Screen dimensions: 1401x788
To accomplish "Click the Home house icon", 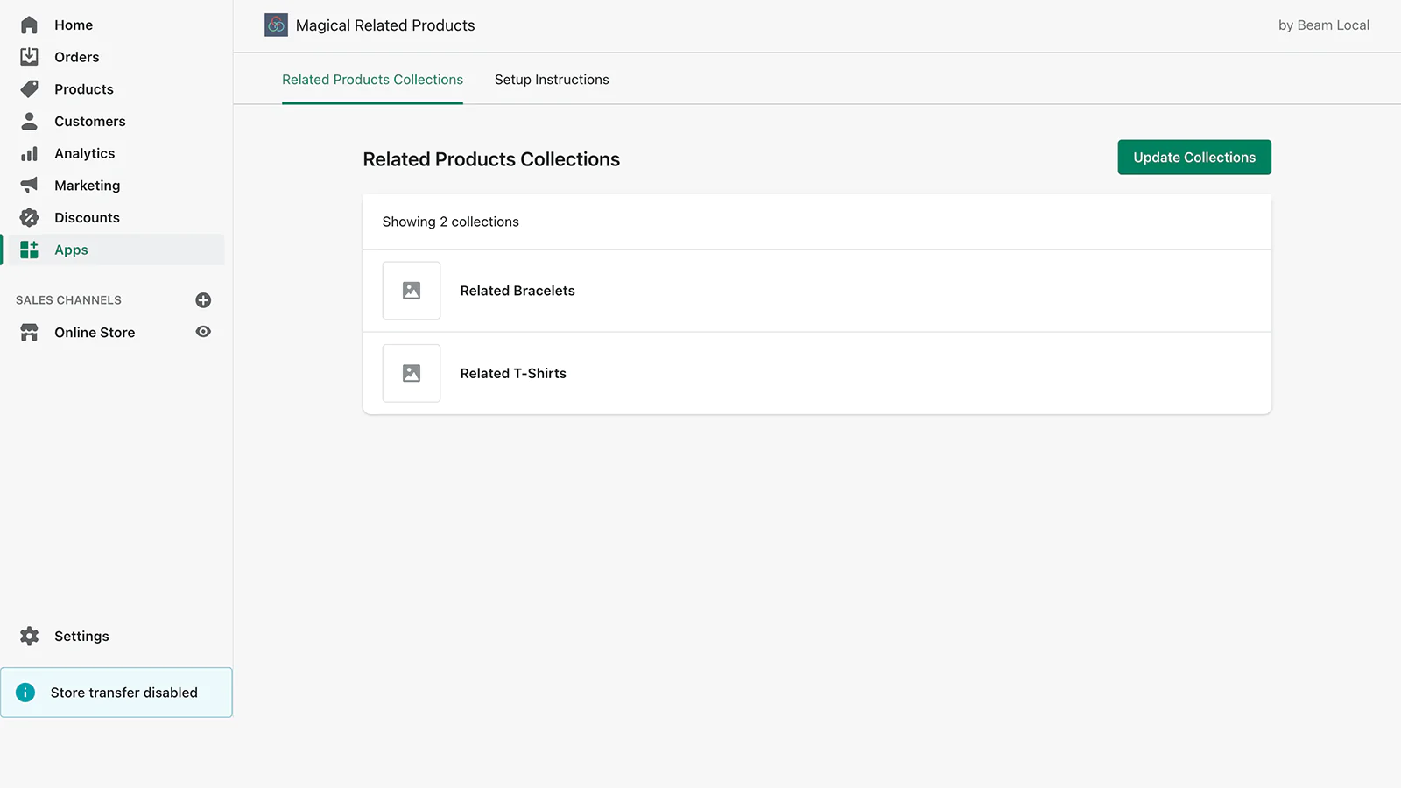I will coord(29,25).
